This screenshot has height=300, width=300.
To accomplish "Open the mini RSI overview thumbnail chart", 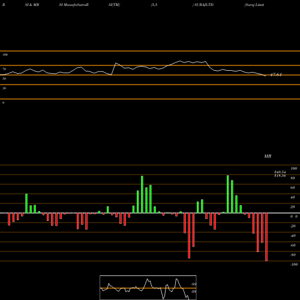I will [x=148, y=287].
